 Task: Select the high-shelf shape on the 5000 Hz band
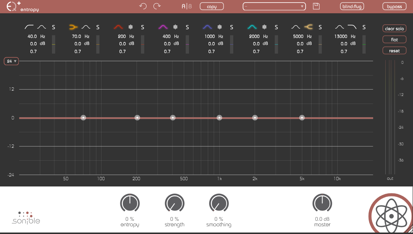pos(309,27)
